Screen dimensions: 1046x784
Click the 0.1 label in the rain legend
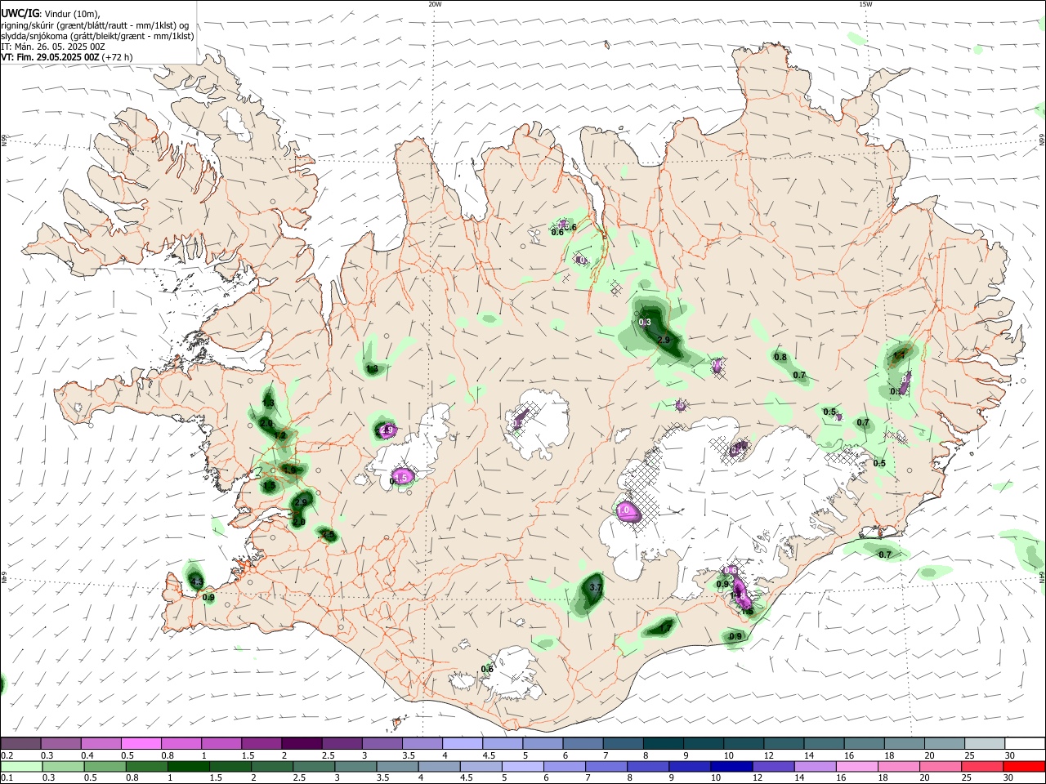pos(7,778)
